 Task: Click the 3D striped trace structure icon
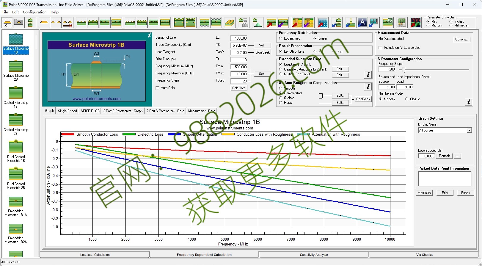tap(230, 23)
